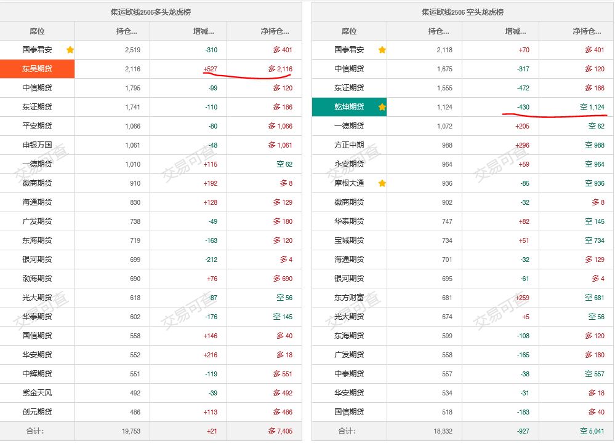Screen dimensions: 615x444
Task: Select 东方财富 row
Action: [x=463, y=298]
